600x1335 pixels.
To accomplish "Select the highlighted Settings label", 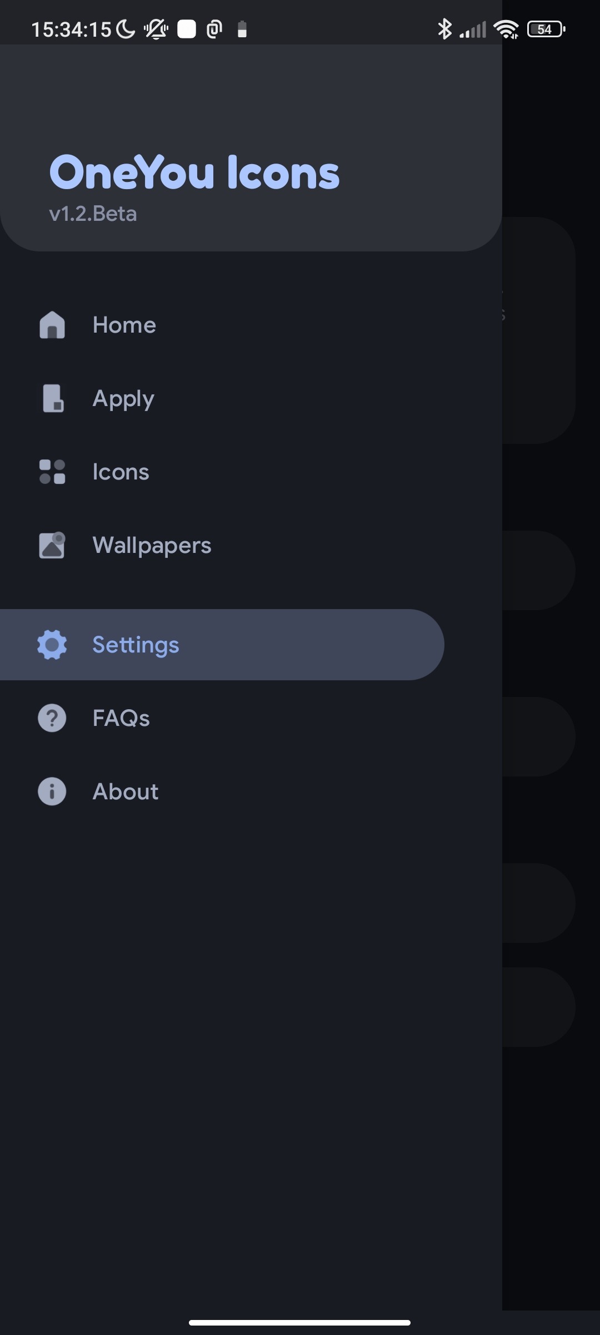I will [x=136, y=645].
